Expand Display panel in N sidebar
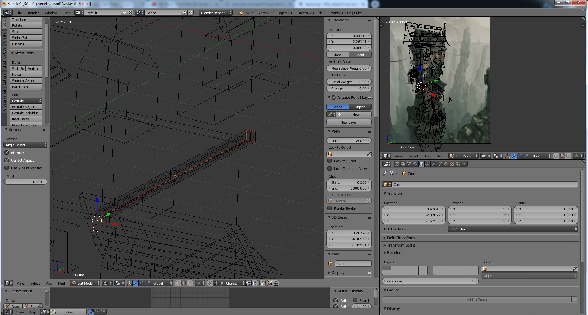This screenshot has height=315, width=588. tap(338, 272)
